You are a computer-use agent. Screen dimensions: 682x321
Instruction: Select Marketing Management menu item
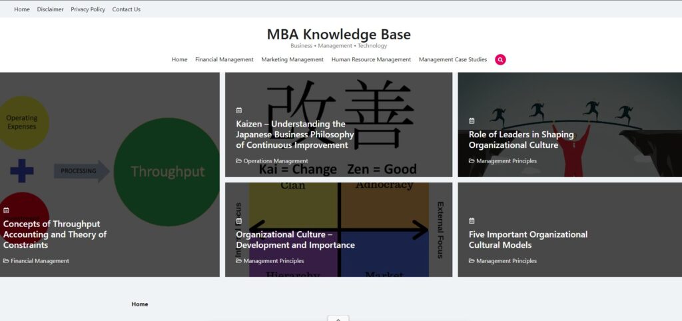point(292,59)
